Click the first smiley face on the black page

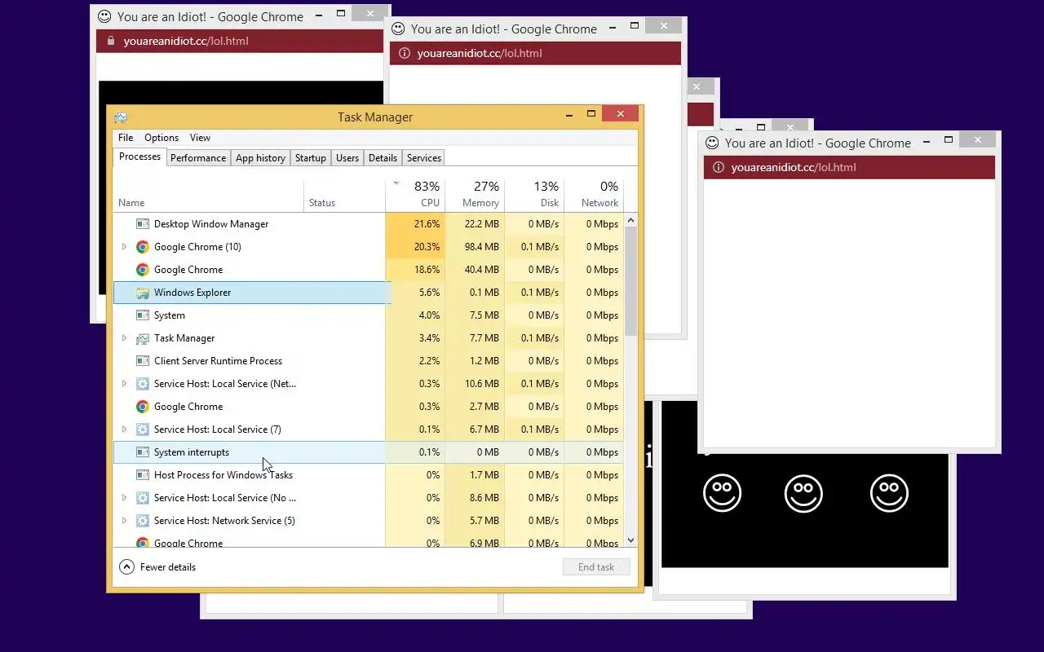722,494
